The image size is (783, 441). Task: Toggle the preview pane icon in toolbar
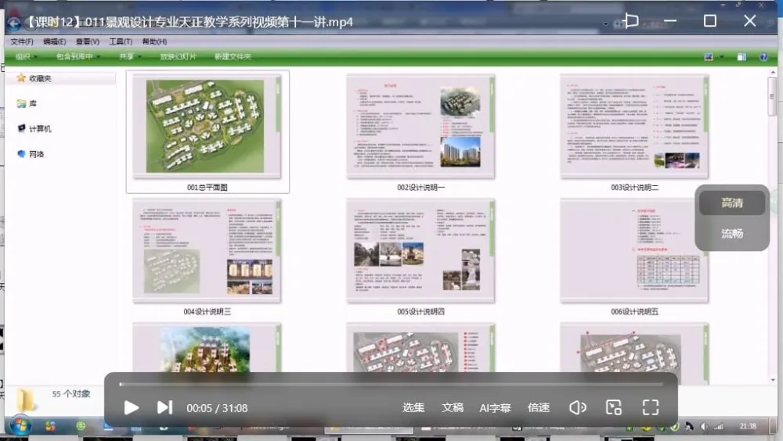742,57
